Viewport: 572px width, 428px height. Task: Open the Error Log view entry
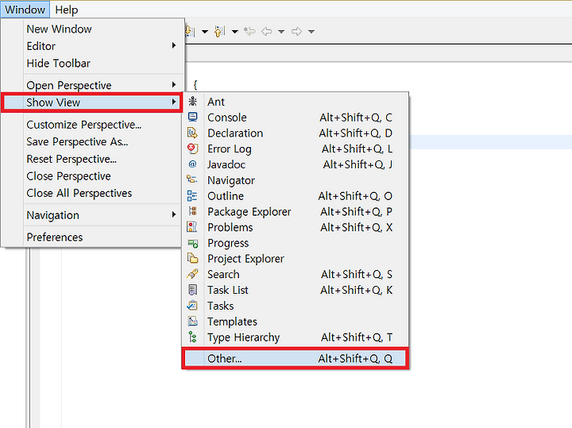click(295, 148)
